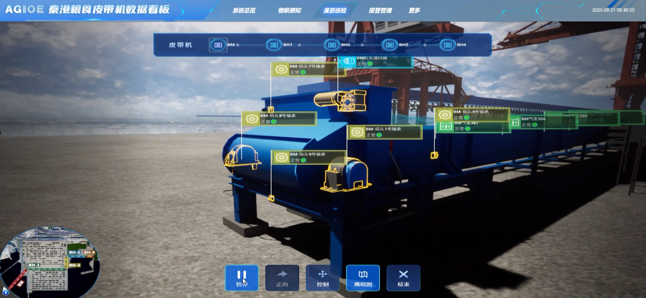End the tour with 结束 button

(x=403, y=278)
